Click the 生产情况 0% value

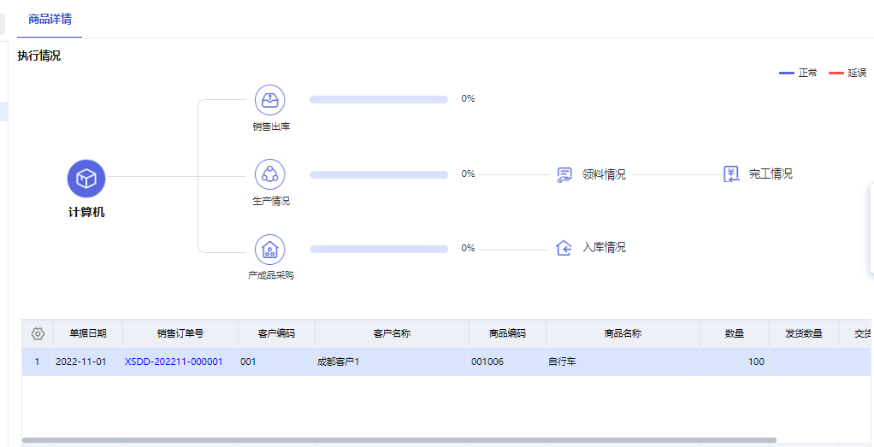click(468, 174)
